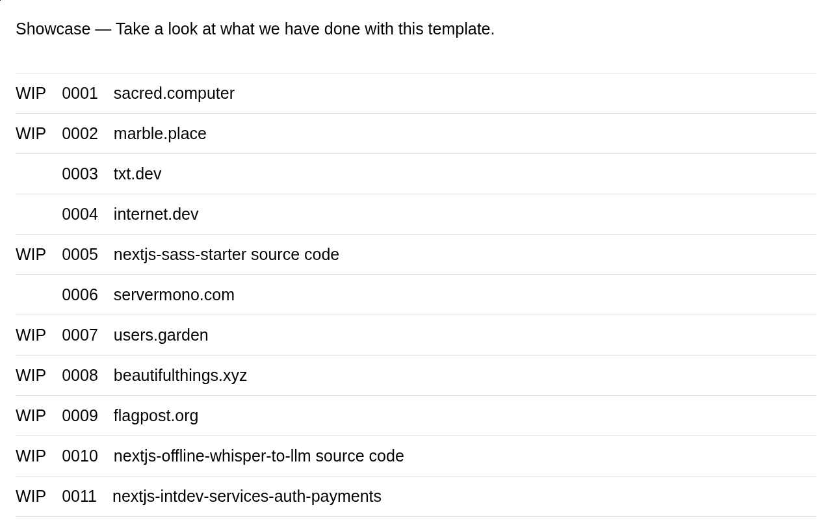Select the users.garden entry
The height and width of the screenshot is (520, 832).
tap(161, 335)
